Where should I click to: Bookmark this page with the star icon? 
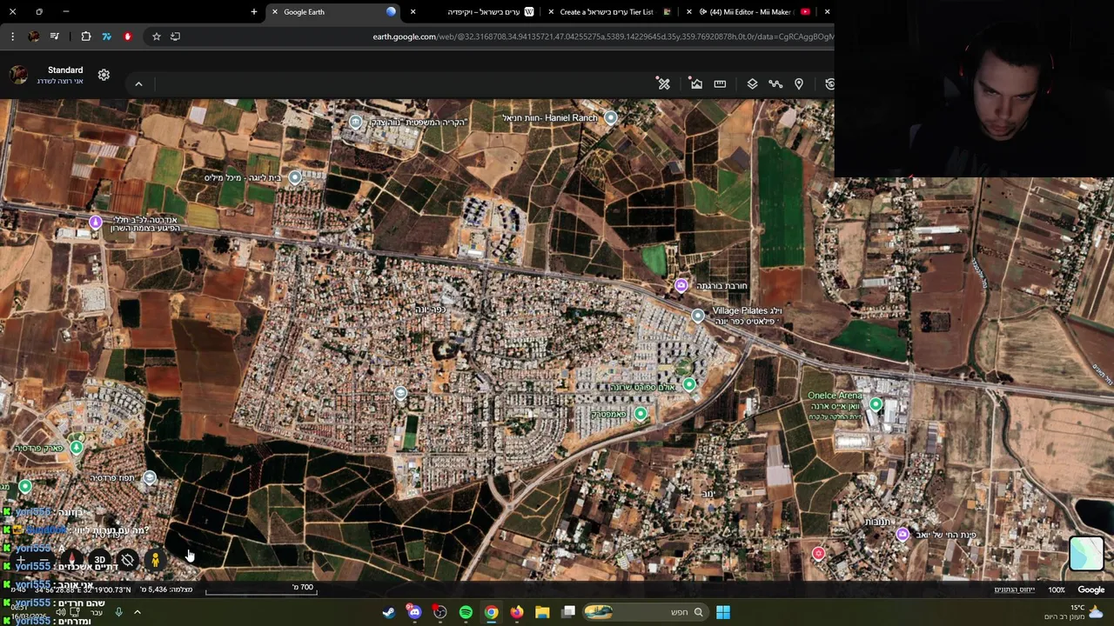(157, 37)
